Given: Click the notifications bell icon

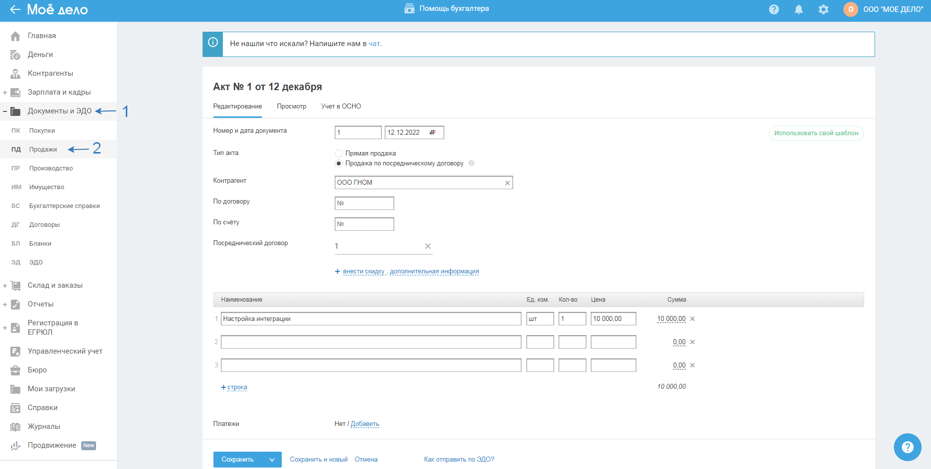Looking at the screenshot, I should [798, 9].
